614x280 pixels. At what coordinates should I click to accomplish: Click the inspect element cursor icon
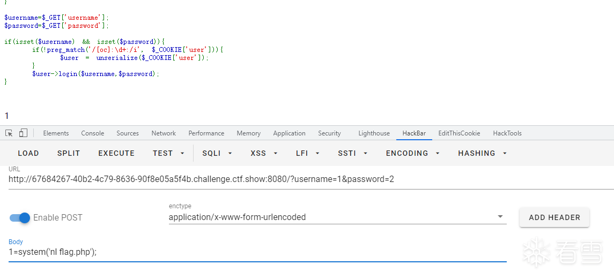point(9,133)
